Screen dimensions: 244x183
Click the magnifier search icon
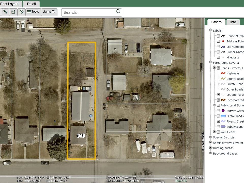118,11
